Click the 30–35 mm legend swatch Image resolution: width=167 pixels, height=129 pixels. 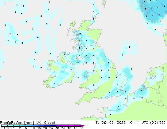(59, 126)
